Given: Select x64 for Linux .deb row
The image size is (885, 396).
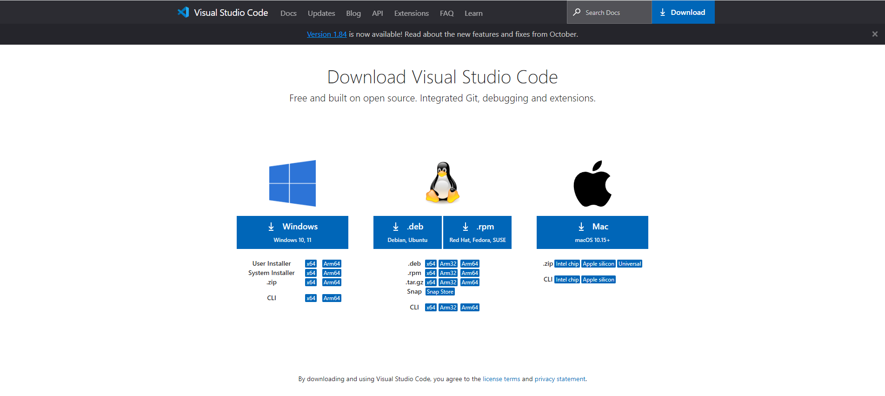Looking at the screenshot, I should click(431, 264).
